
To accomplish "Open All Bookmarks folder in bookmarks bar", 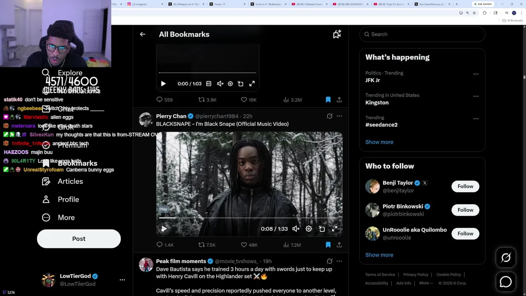I will click(x=513, y=21).
